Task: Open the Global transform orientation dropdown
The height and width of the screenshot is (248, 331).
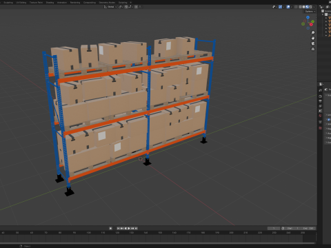Action: click(x=110, y=7)
